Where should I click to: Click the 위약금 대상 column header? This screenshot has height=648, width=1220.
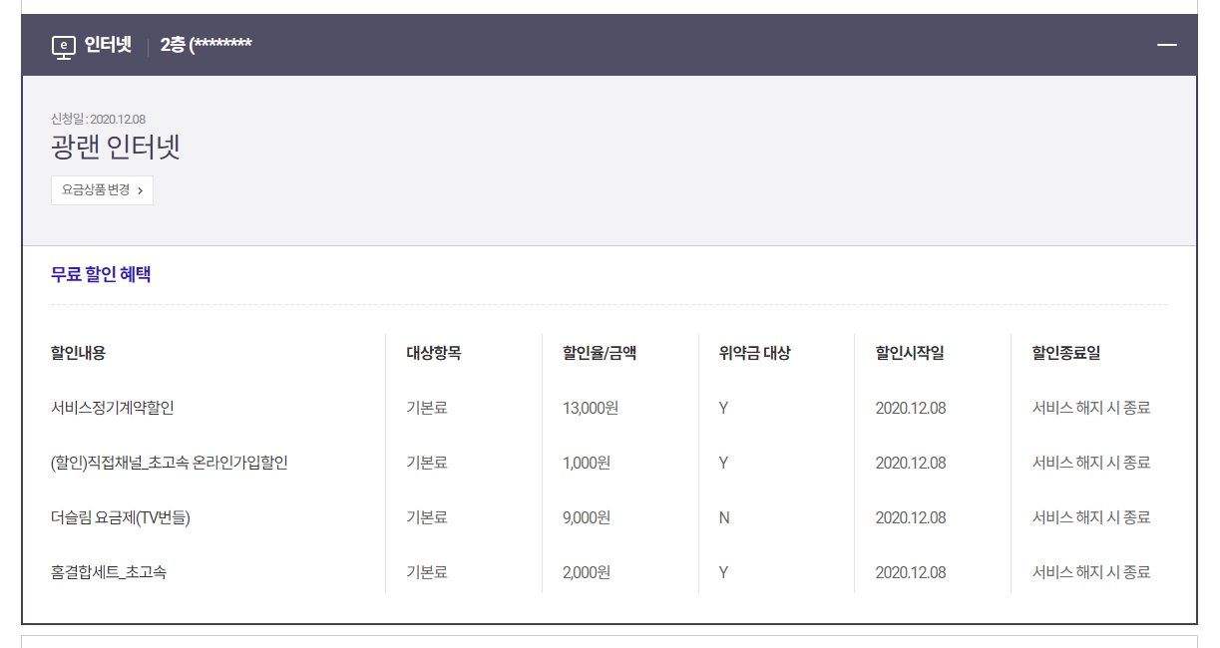(754, 353)
